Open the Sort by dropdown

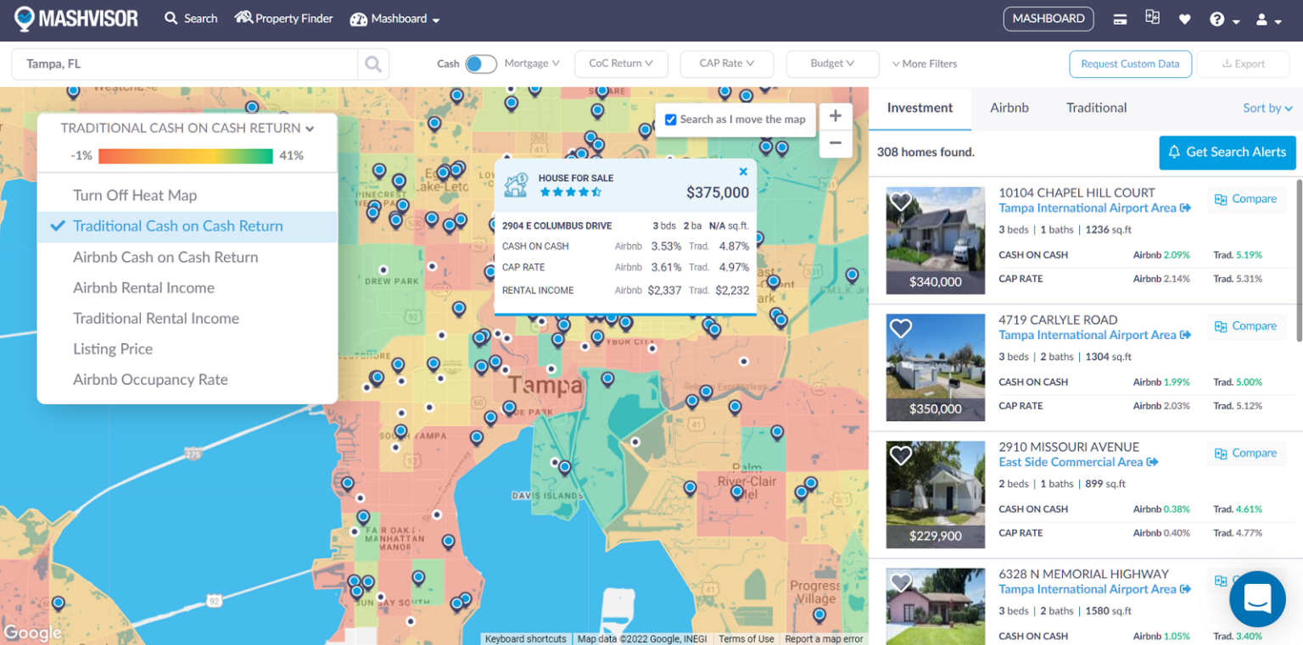[x=1267, y=108]
